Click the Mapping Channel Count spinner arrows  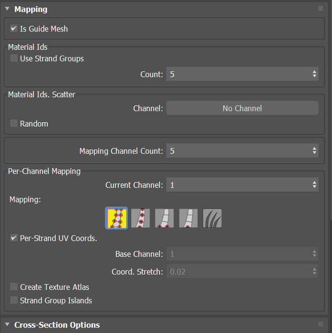314,151
